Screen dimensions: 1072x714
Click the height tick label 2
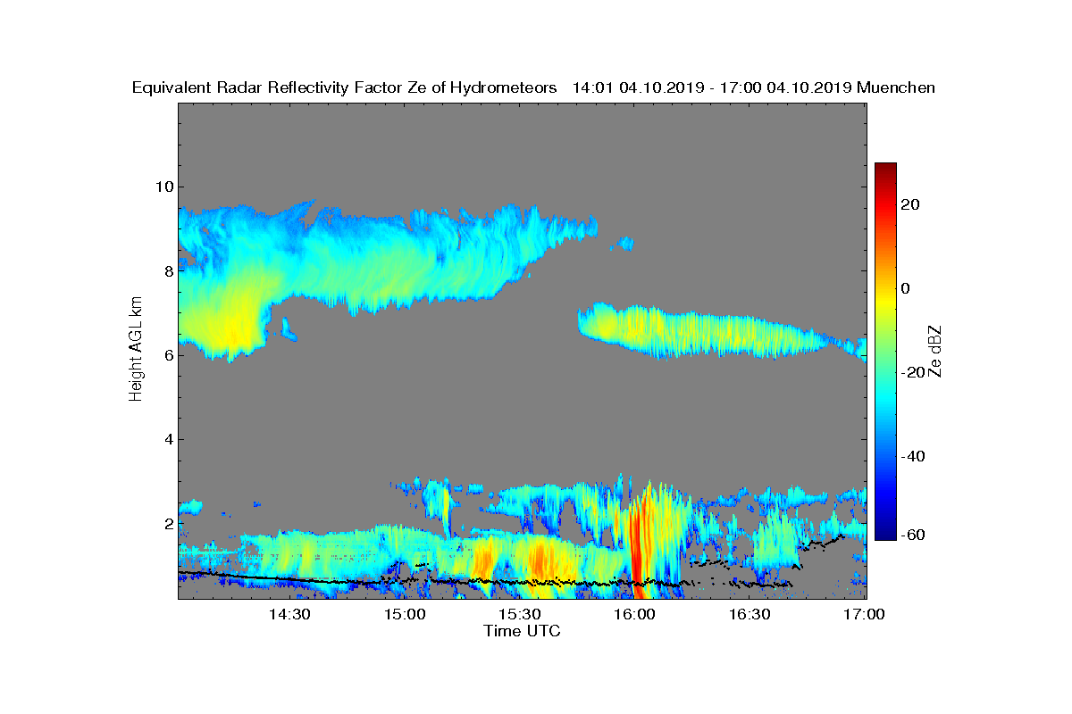[x=167, y=523]
